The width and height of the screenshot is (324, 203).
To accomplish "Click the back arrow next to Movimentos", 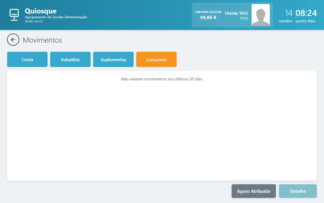I will (13, 39).
